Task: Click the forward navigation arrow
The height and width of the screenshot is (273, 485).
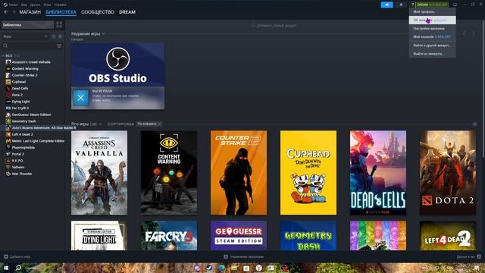Action: pyautogui.click(x=14, y=12)
